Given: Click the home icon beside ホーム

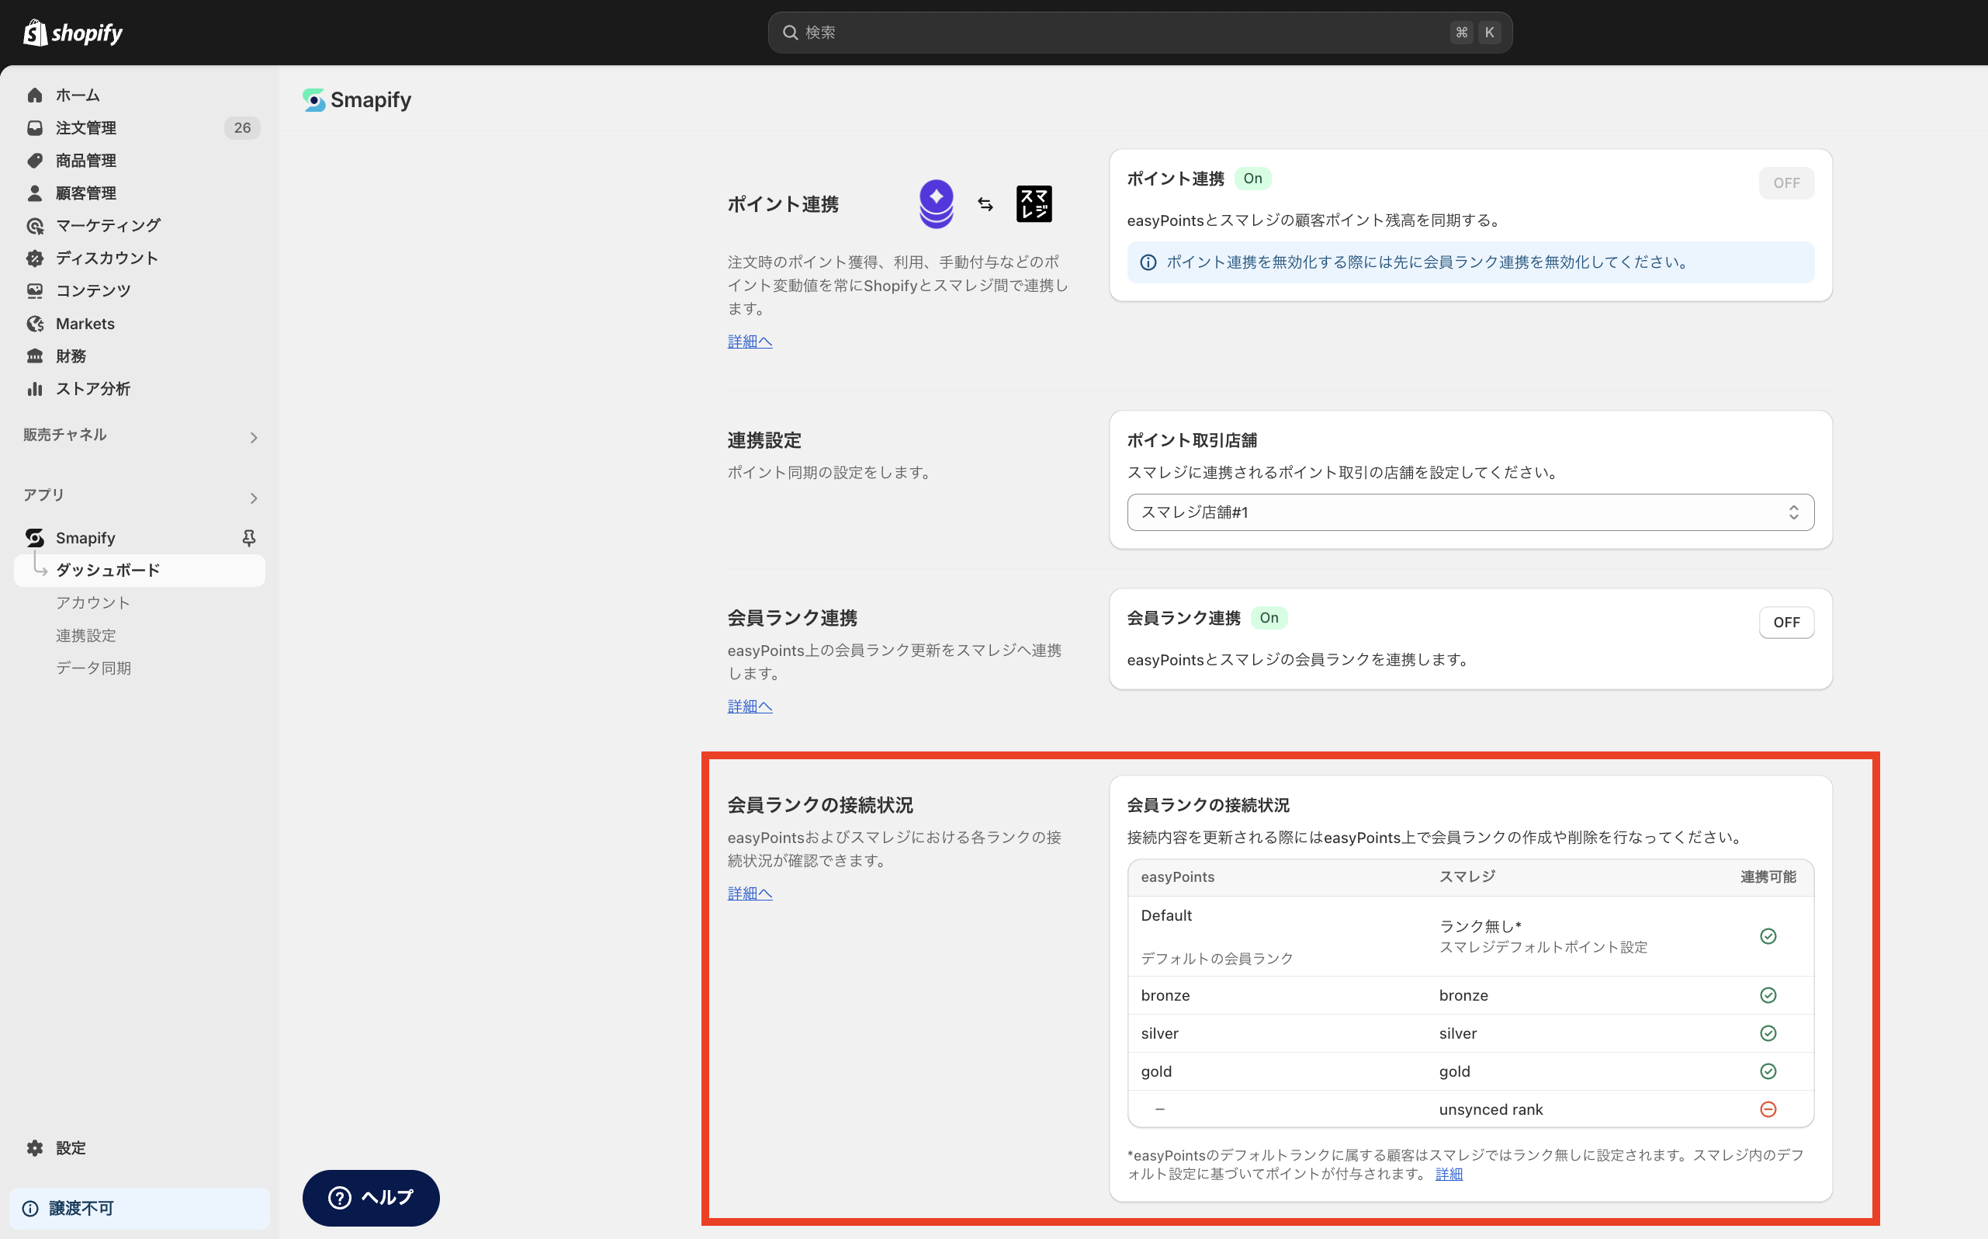Looking at the screenshot, I should [x=34, y=95].
